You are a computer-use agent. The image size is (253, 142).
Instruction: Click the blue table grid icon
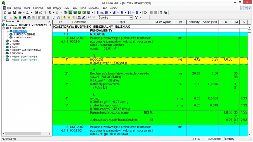107,12
